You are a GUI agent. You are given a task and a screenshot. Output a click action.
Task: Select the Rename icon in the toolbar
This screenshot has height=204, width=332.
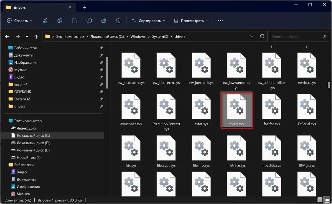[89, 20]
